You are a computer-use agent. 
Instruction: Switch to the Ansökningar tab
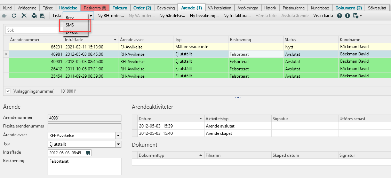tap(248, 8)
